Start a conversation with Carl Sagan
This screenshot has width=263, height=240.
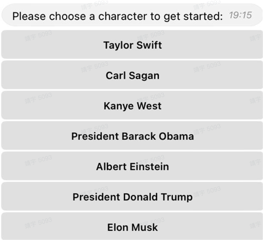click(x=132, y=75)
